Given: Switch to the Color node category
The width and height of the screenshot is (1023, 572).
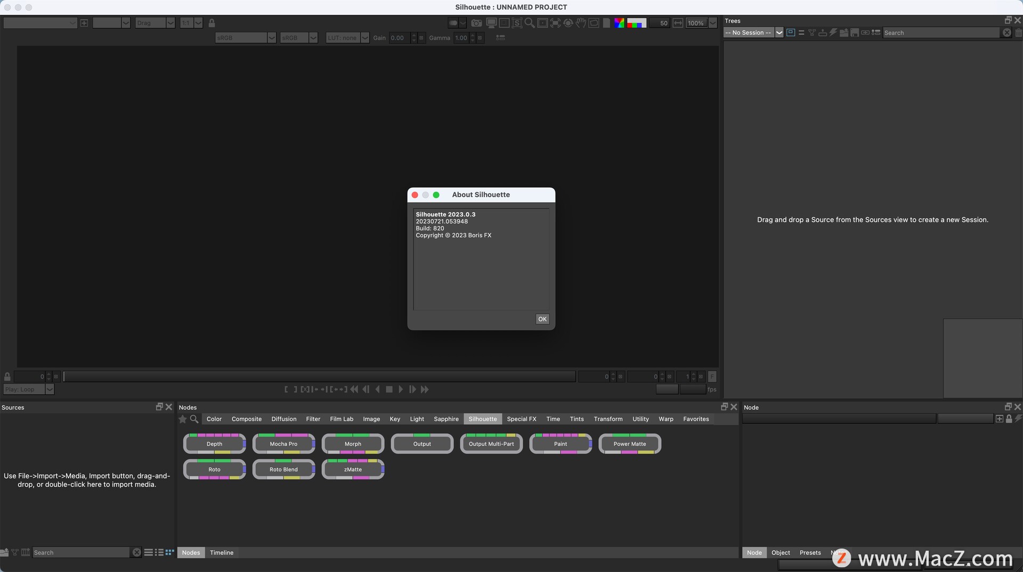Looking at the screenshot, I should [214, 419].
